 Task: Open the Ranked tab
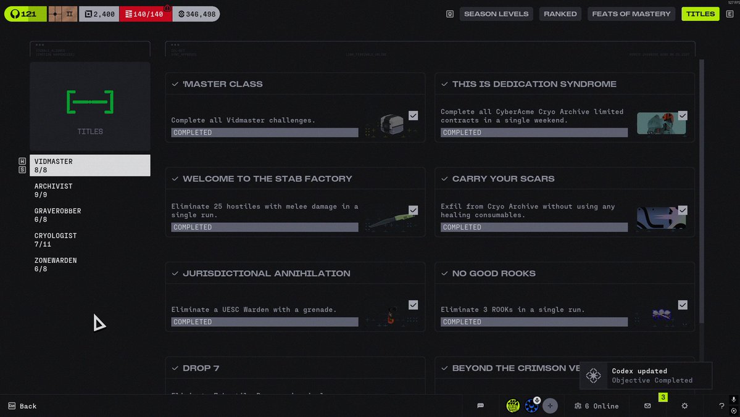click(560, 14)
